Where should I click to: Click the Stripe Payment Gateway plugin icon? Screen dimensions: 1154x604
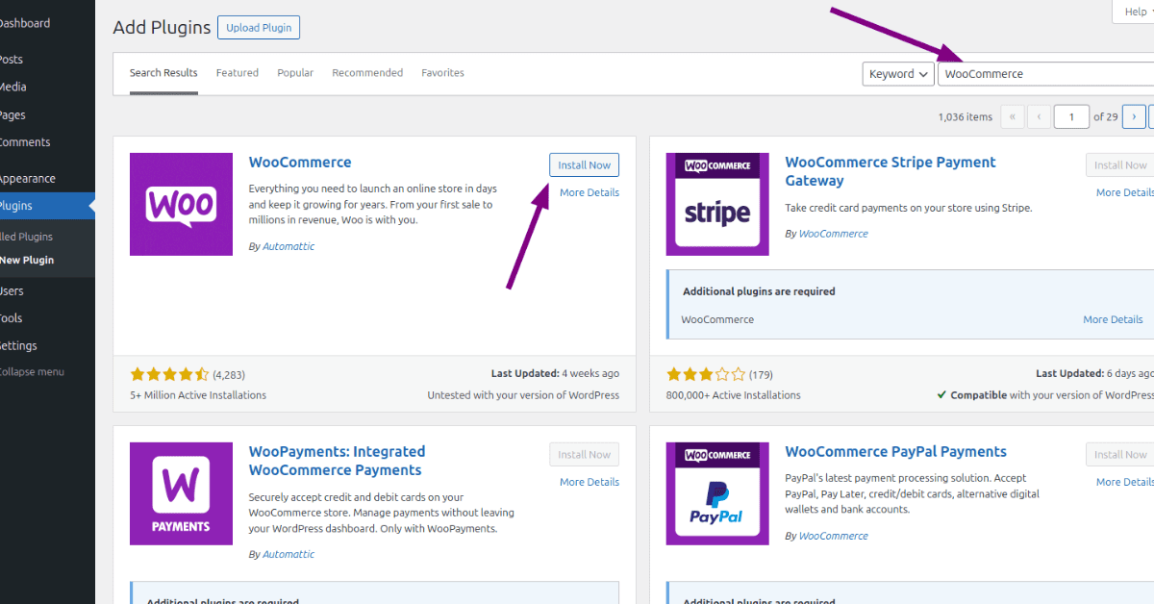click(x=717, y=204)
